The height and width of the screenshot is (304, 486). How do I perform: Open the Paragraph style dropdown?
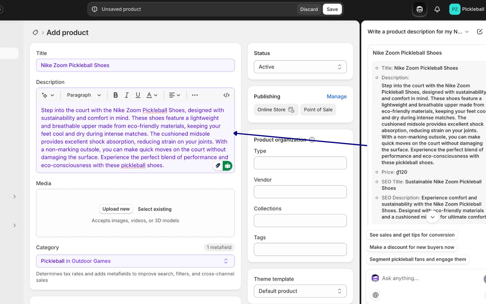coord(84,95)
